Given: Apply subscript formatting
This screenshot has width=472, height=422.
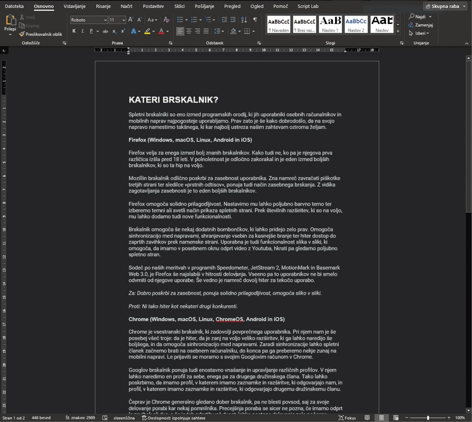Looking at the screenshot, I should (114, 31).
